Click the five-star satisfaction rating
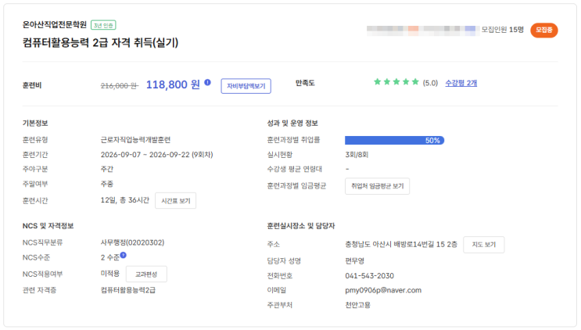 click(396, 82)
